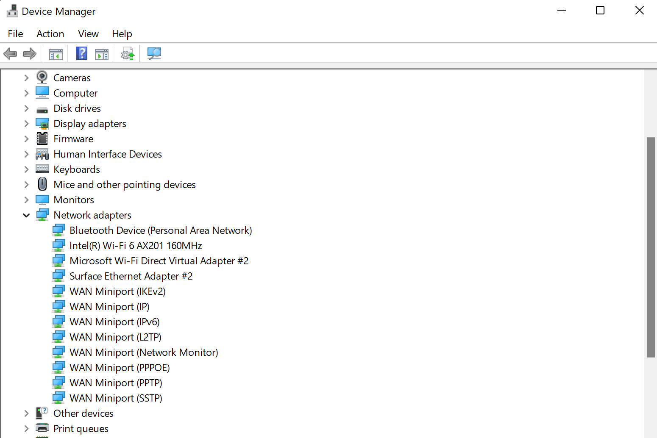Expand the Other devices node
This screenshot has height=438, width=657.
pyautogui.click(x=26, y=413)
